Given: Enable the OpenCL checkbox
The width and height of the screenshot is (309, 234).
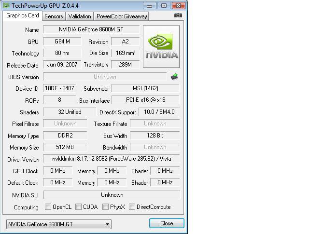Looking at the screenshot, I should click(48, 207).
